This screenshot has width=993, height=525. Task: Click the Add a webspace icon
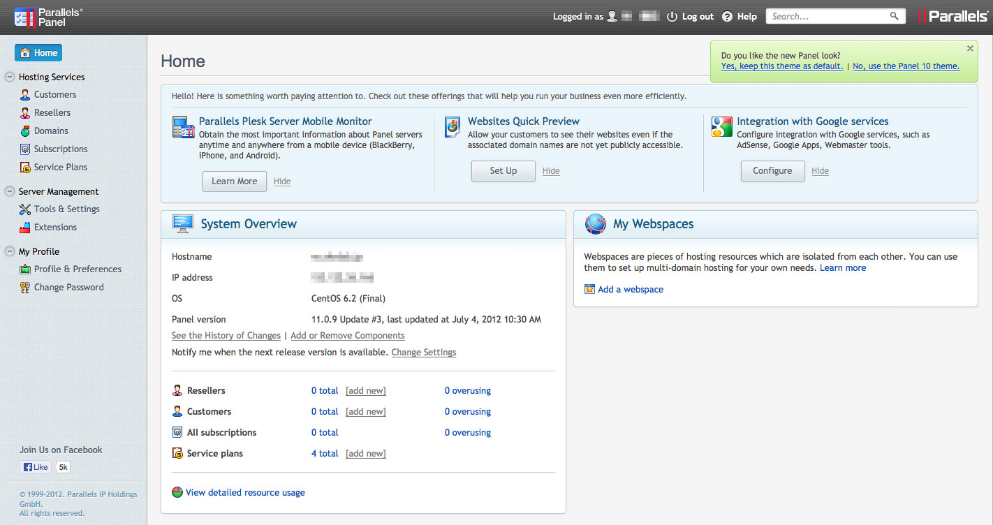pyautogui.click(x=589, y=290)
